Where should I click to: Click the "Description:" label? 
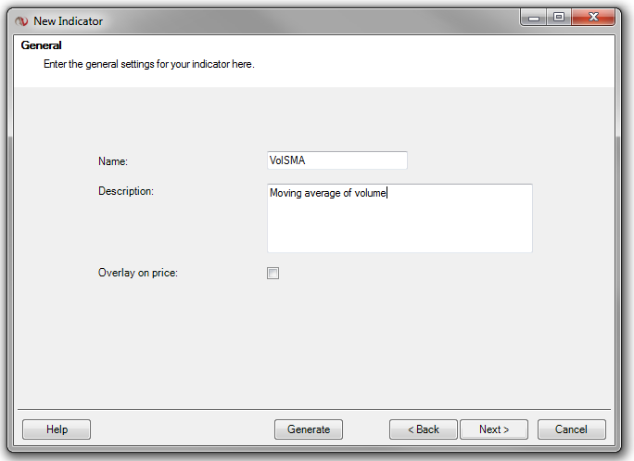click(x=125, y=191)
